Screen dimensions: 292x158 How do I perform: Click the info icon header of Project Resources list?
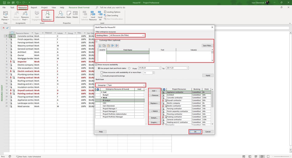tap(164, 89)
